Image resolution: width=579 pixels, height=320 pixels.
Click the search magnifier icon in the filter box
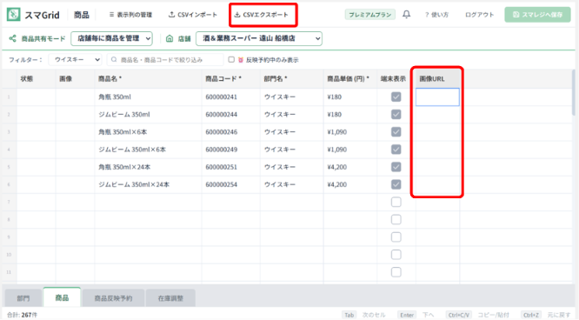tap(114, 59)
